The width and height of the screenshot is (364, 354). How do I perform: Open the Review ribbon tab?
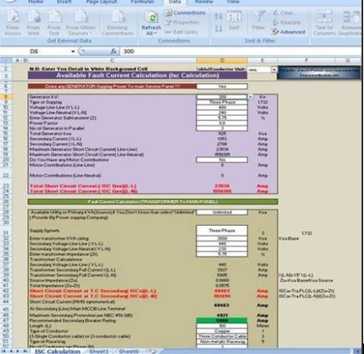204,2
